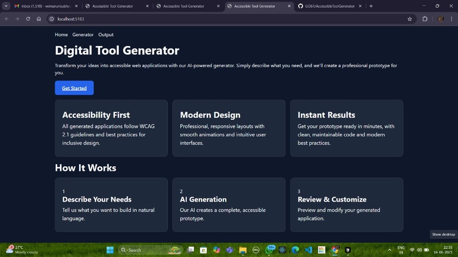Switch to Google Chrome on the taskbar
The height and width of the screenshot is (257, 458).
tap(335, 250)
